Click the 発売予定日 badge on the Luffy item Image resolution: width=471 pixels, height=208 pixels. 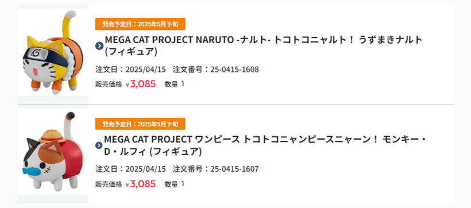tap(140, 124)
